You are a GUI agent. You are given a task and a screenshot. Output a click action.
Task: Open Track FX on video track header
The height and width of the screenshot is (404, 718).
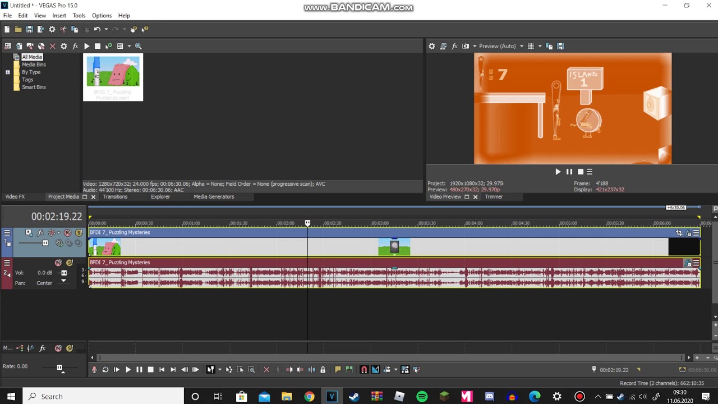tap(40, 233)
